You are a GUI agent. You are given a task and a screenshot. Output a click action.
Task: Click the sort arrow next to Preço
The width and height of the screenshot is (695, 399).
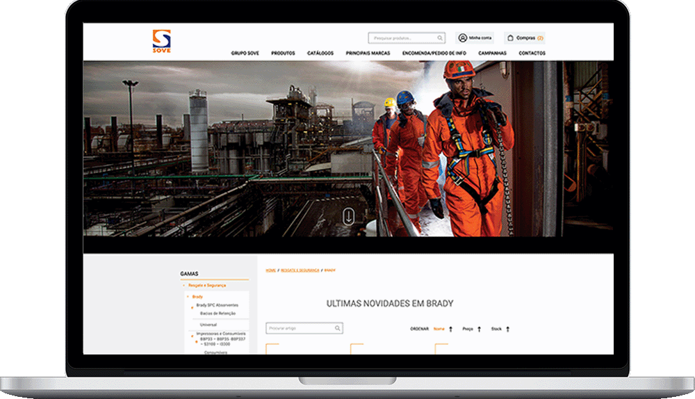480,329
